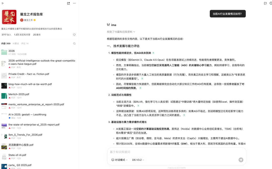272x169 pixels.
Task: Collapse the left sidebar panel
Action: 3,3
